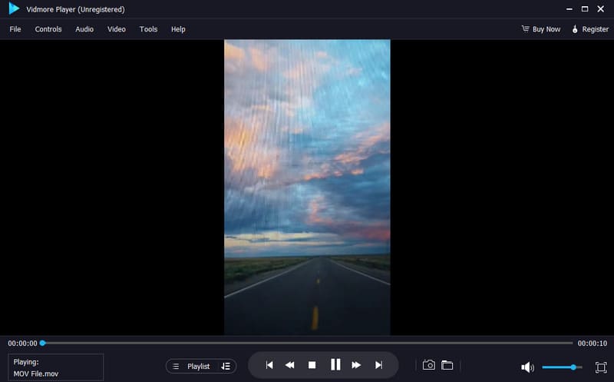Adjust the volume slider
This screenshot has height=382, width=614.
click(x=562, y=367)
